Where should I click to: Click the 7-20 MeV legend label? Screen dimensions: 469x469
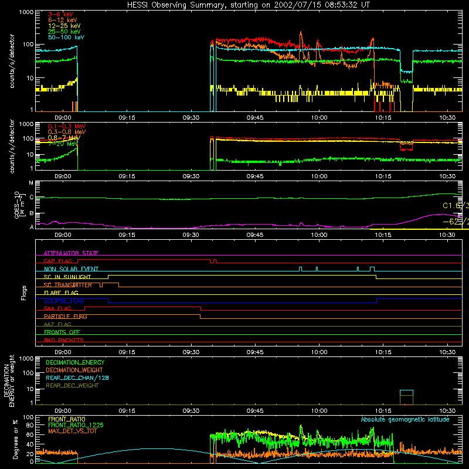pyautogui.click(x=63, y=144)
